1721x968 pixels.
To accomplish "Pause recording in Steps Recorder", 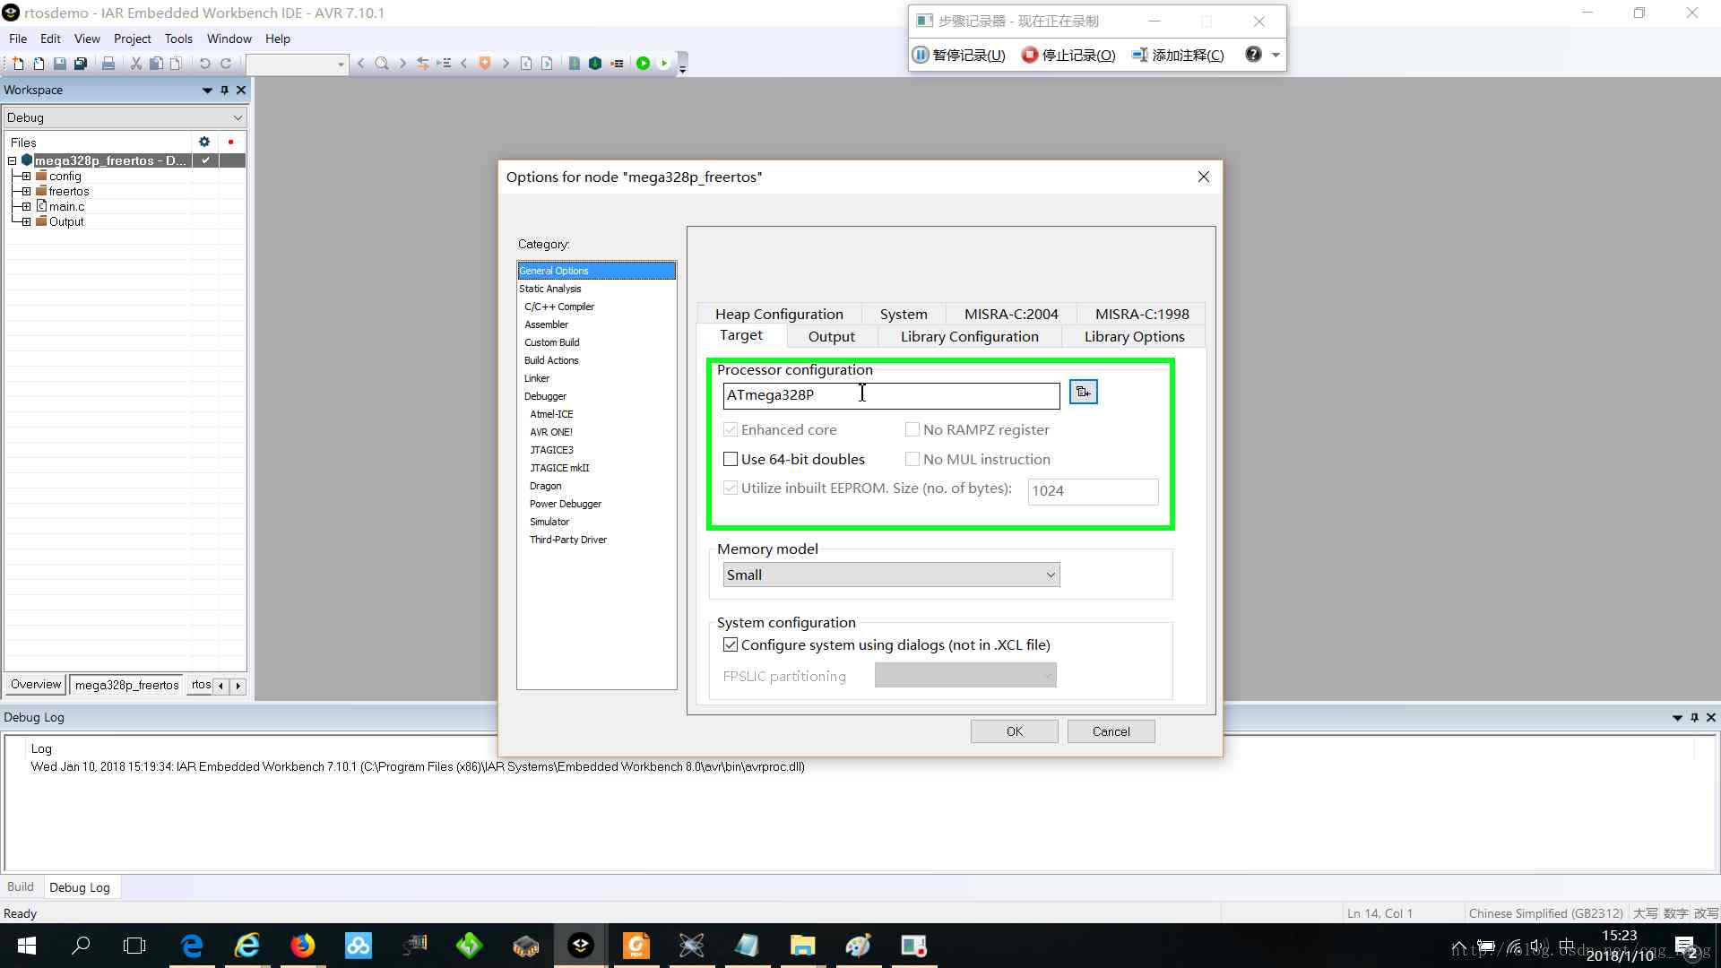I will (x=959, y=55).
